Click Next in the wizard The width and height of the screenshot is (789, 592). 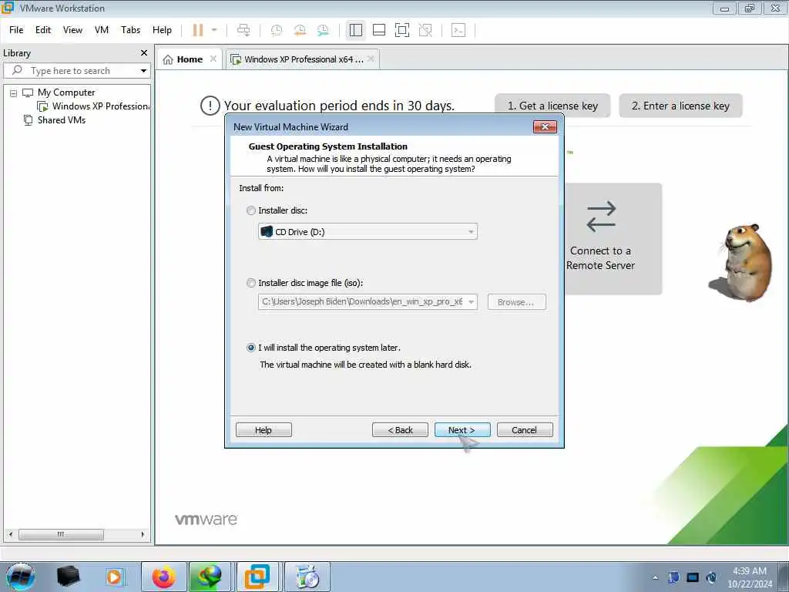click(x=462, y=430)
